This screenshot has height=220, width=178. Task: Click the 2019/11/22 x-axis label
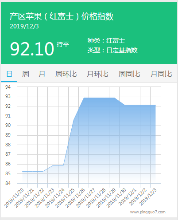coord(35,198)
